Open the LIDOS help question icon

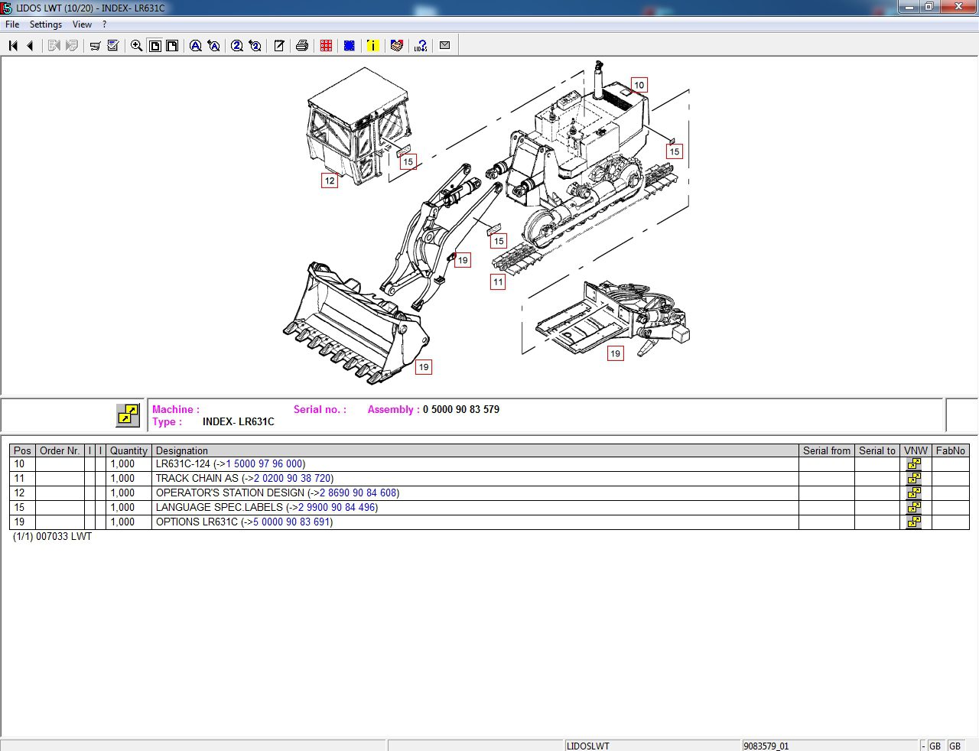[420, 45]
